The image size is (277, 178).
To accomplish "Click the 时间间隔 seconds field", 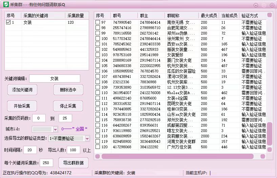I will 30,150.
